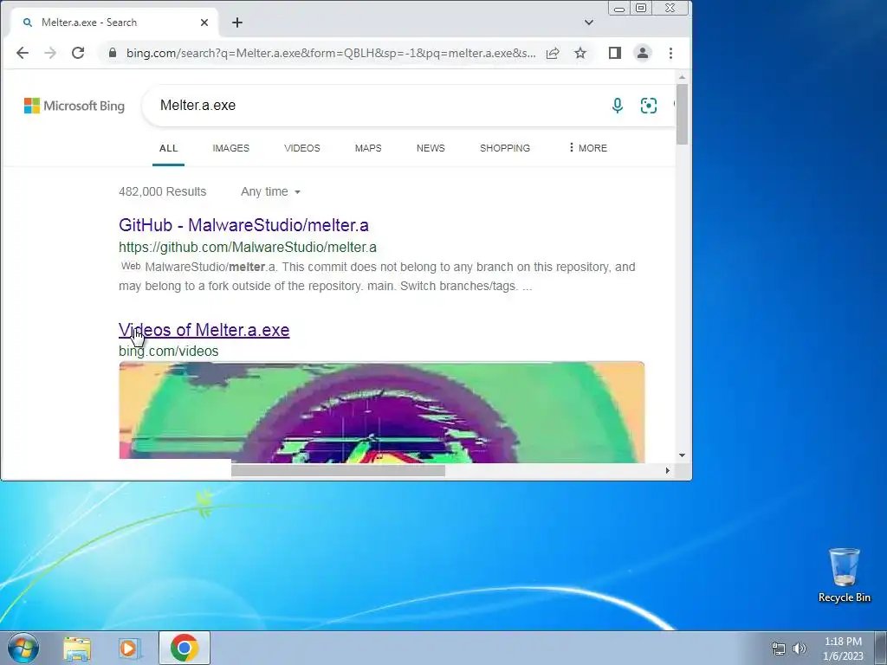Click the vertical scrollbar thumb
The width and height of the screenshot is (887, 665).
683,113
